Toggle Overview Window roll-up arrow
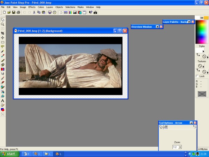 point(157,27)
